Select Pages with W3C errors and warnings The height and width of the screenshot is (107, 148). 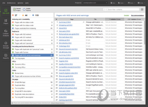click(32, 55)
